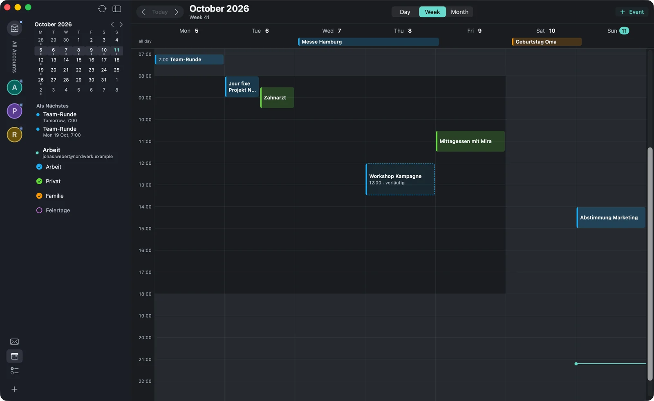The height and width of the screenshot is (401, 654).
Task: Open the Jour fixe Projekt event
Action: click(x=242, y=87)
